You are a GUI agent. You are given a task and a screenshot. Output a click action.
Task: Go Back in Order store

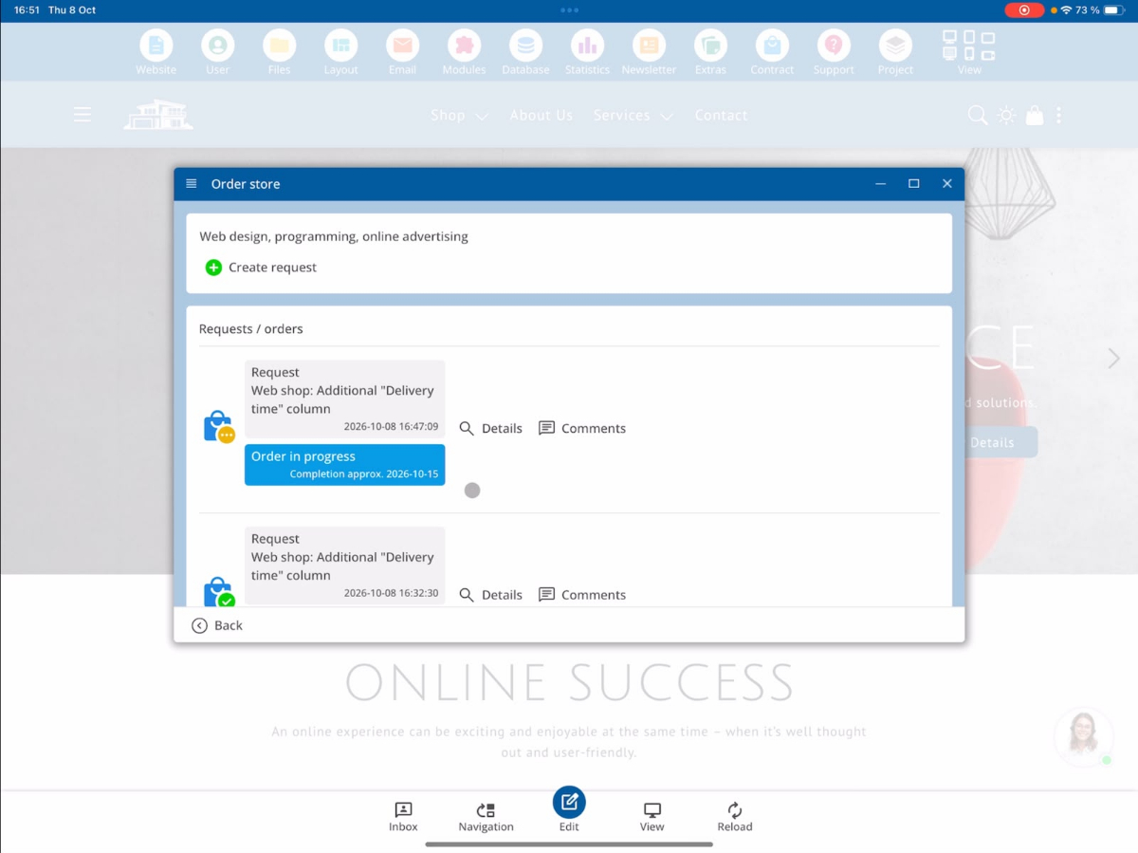pos(217,625)
